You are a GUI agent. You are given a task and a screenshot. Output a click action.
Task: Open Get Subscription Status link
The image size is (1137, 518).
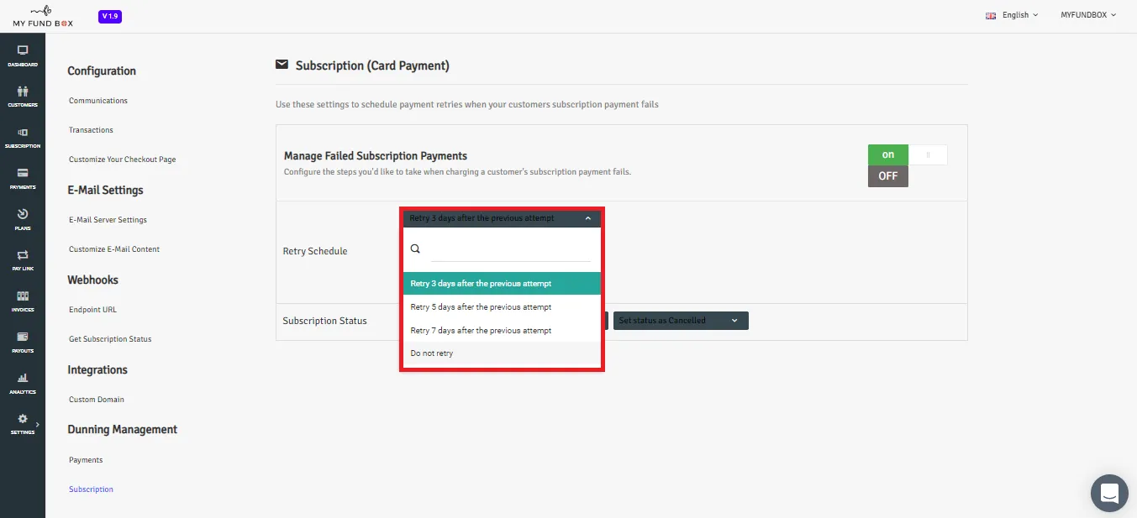[110, 339]
